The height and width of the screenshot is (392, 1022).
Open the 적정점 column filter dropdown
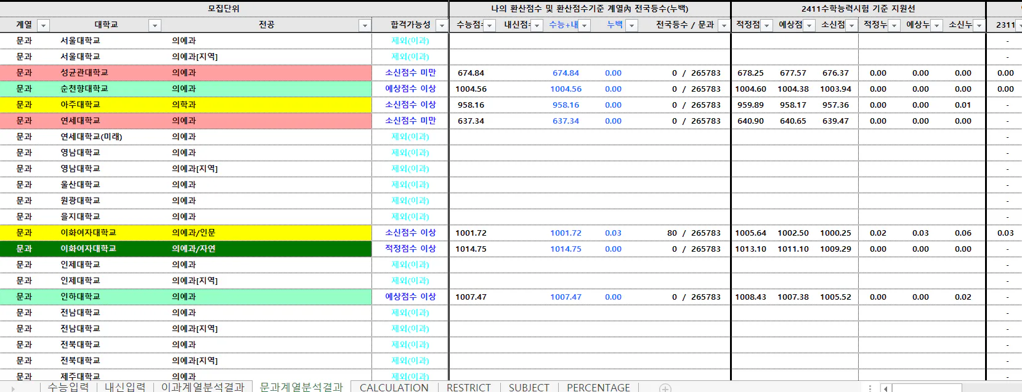[x=767, y=25]
